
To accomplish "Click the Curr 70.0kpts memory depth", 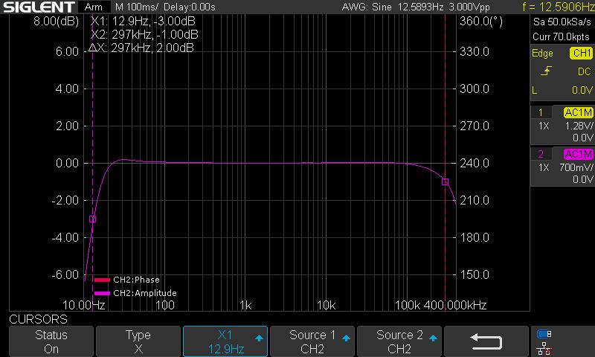I will point(561,36).
